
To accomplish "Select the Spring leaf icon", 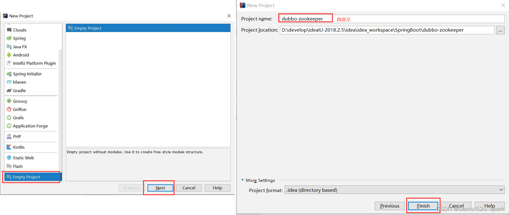I will (x=9, y=38).
